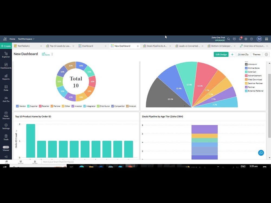Viewport: 271px width, 203px height.
Task: Switch to Overview of Accoun... tab
Action: [x=254, y=46]
